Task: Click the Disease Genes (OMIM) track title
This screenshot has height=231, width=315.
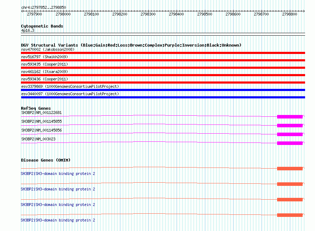Action: pos(46,160)
